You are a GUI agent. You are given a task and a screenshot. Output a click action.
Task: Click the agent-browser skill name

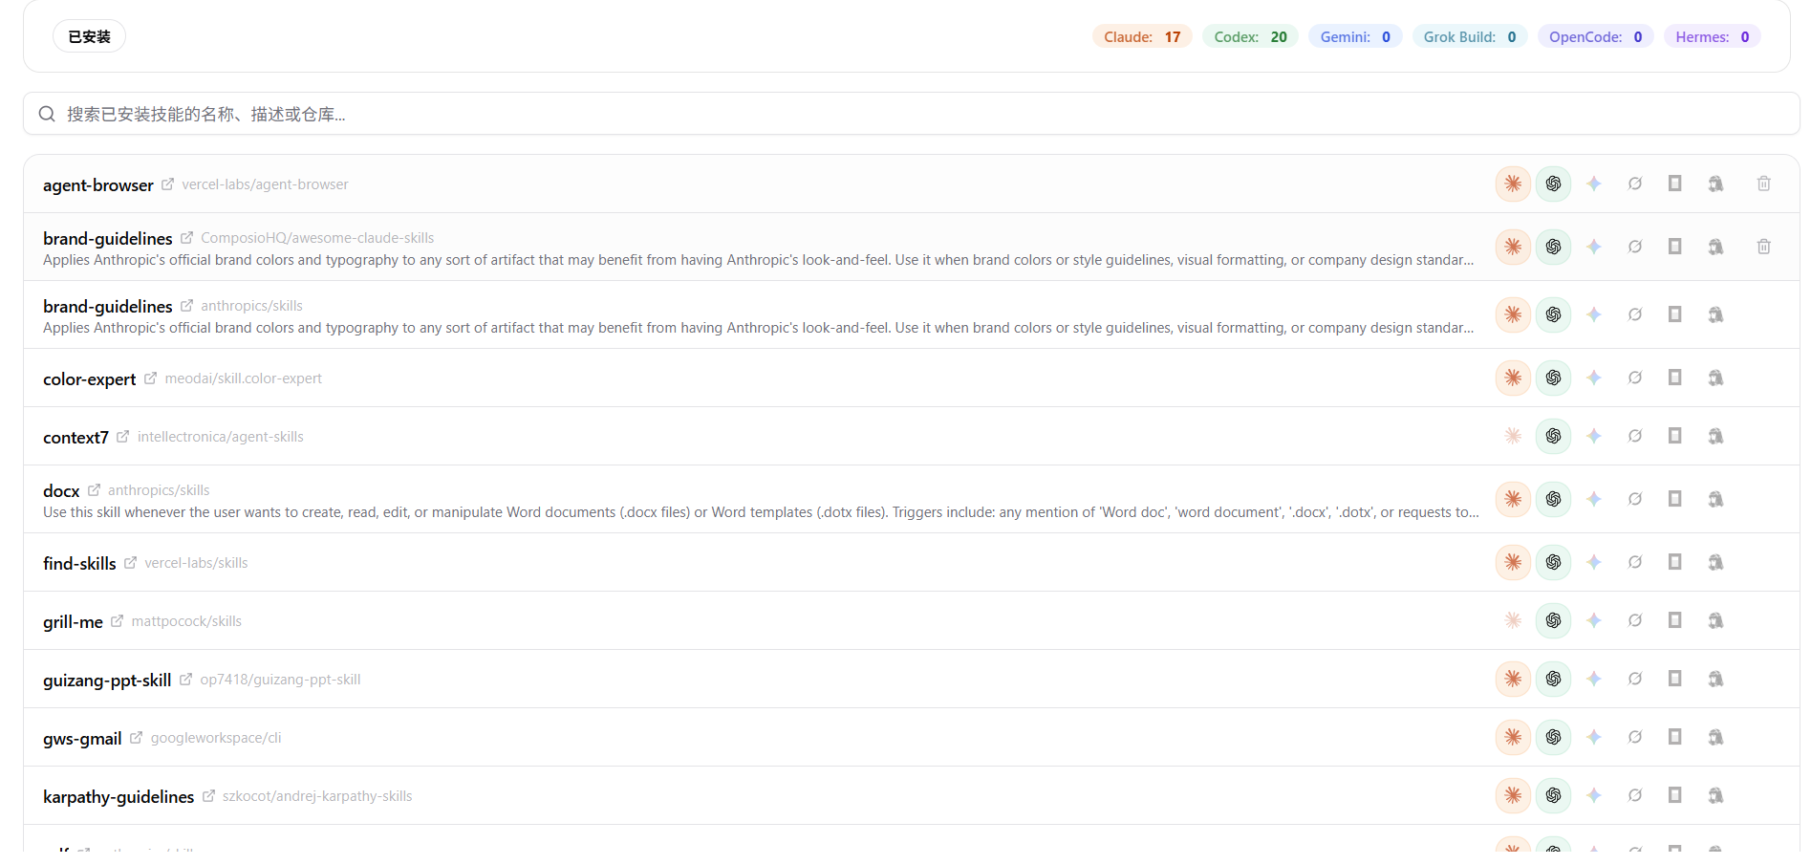coord(98,185)
